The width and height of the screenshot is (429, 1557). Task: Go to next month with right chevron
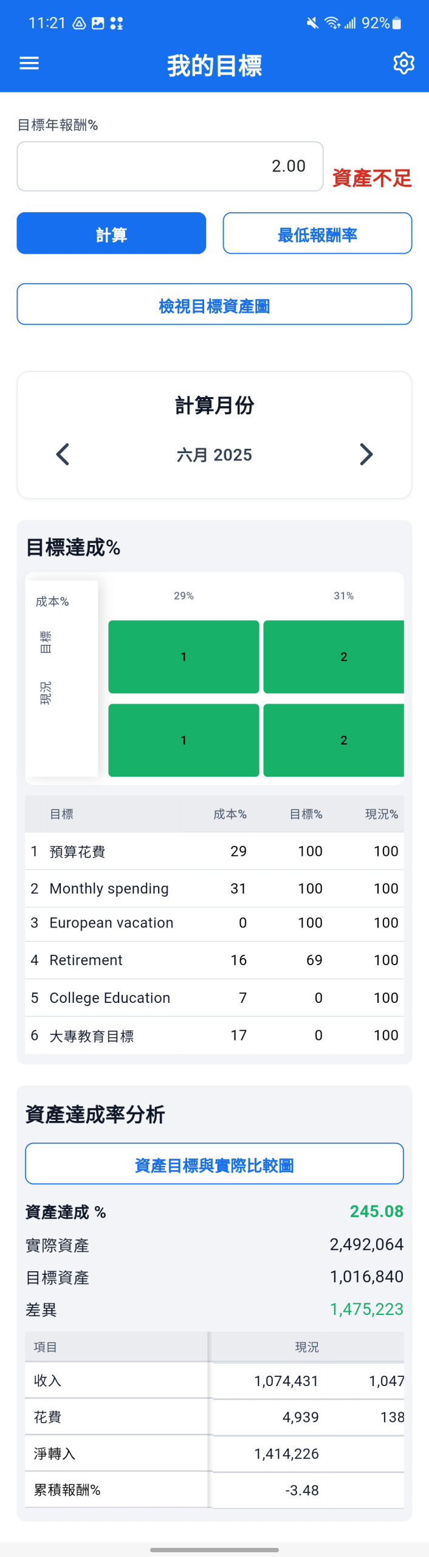coord(366,454)
